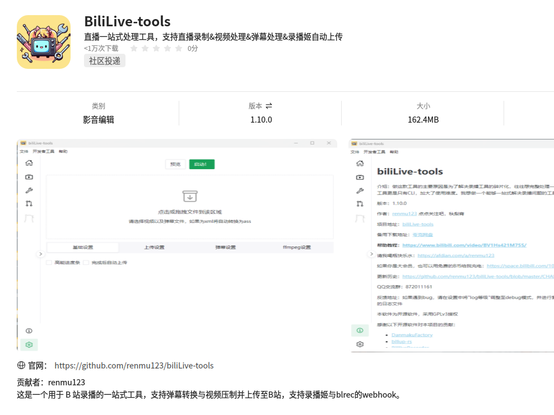Expand the sidebar chevron in the upload-page screenshot
The image size is (554, 415).
click(x=41, y=254)
